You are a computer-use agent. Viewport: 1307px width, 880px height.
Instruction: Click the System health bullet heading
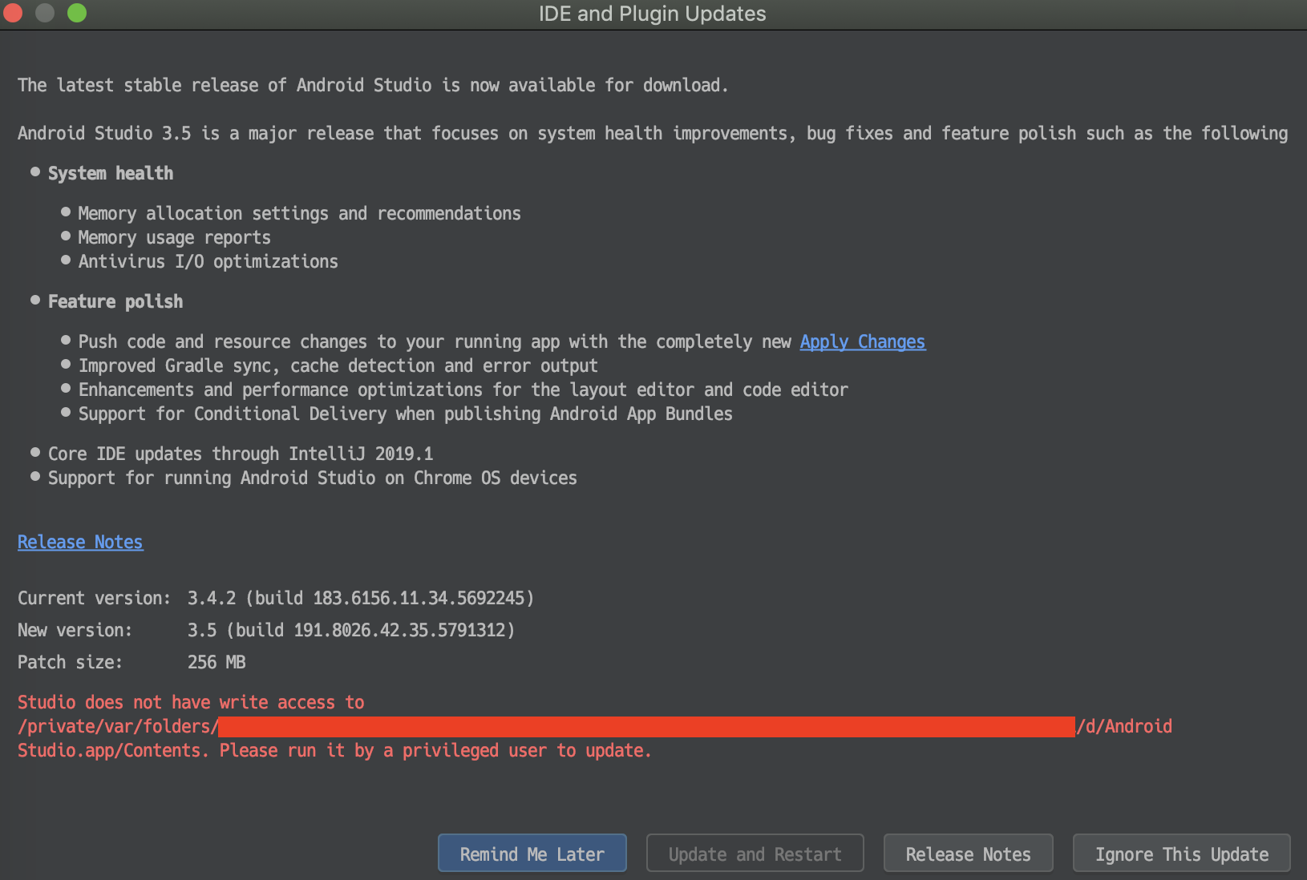tap(110, 172)
